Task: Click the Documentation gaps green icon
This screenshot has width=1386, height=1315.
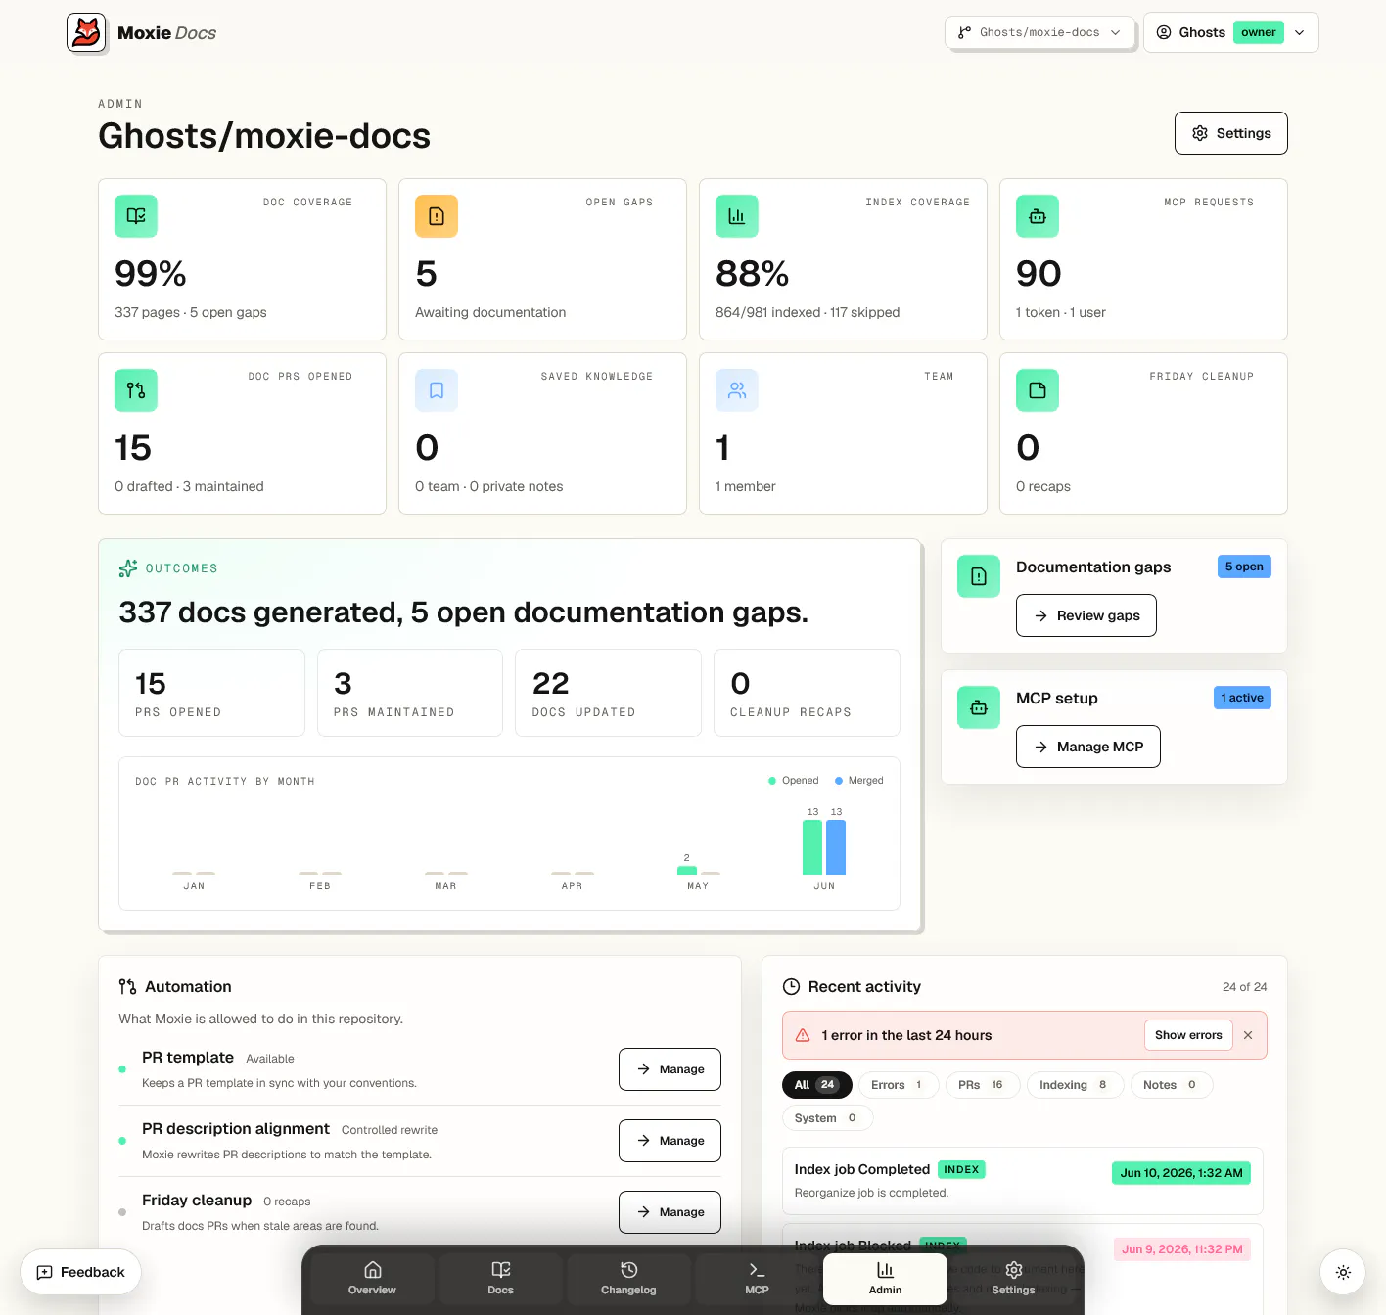Action: pyautogui.click(x=979, y=576)
